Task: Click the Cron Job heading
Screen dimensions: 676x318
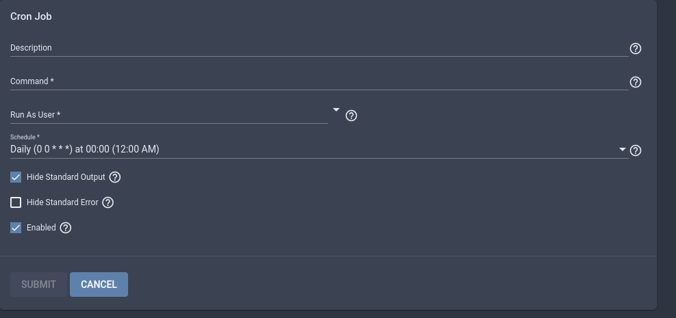Action: [31, 16]
